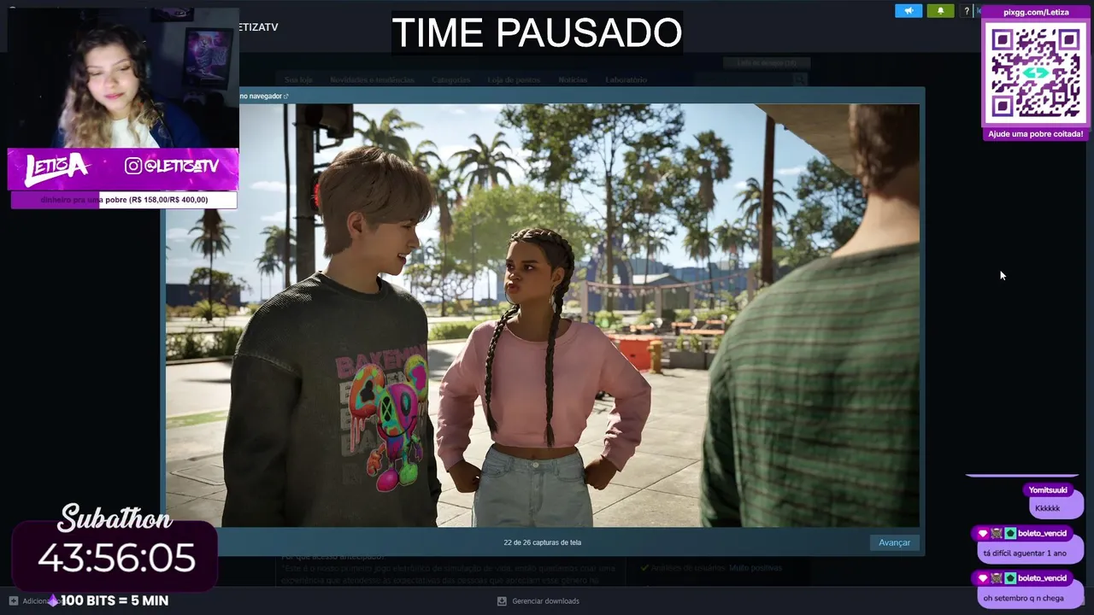Screen dimensions: 1094x615
Task: Click the pixgg QR code image
Action: click(x=1035, y=73)
